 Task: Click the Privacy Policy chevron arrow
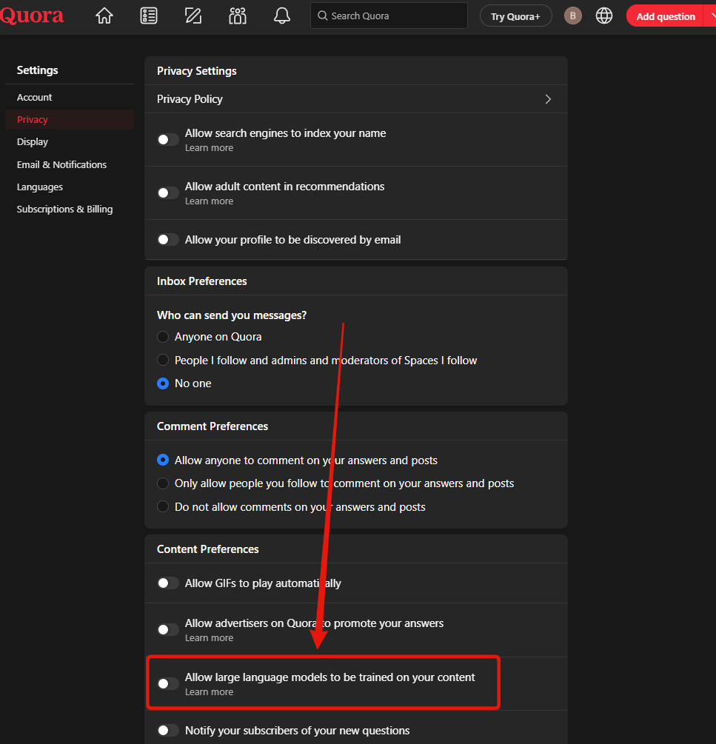[548, 99]
